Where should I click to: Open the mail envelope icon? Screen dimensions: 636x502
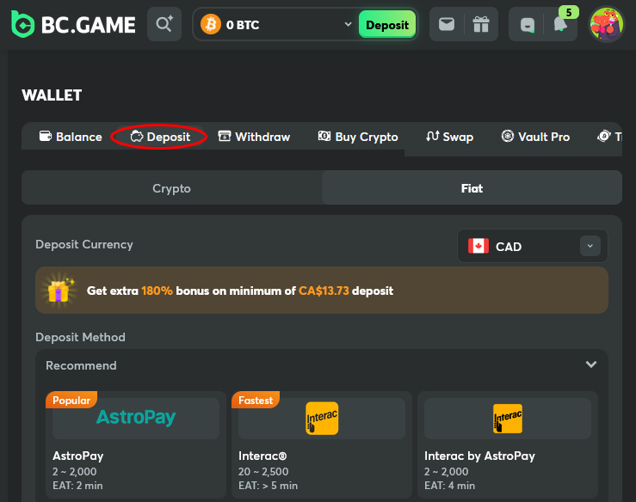pyautogui.click(x=447, y=24)
